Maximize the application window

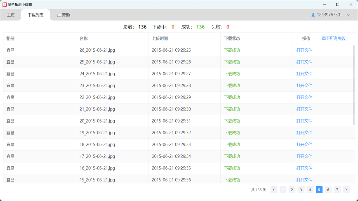[338, 4]
